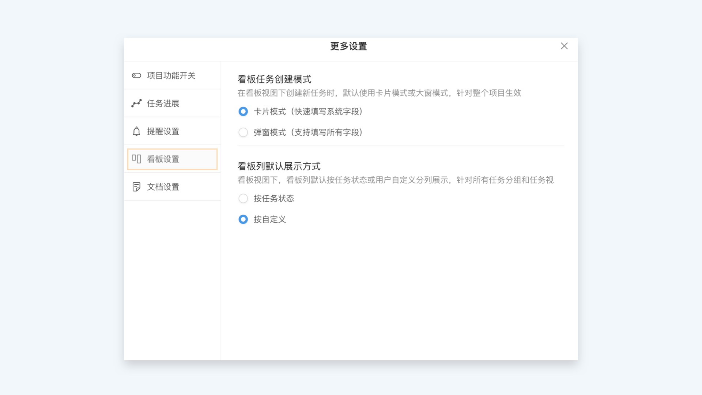Close the 更多设置 dialog
The height and width of the screenshot is (395, 702).
564,46
